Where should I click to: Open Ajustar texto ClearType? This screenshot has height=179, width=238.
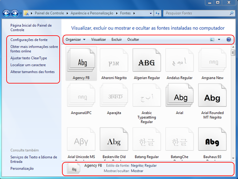click(x=29, y=58)
